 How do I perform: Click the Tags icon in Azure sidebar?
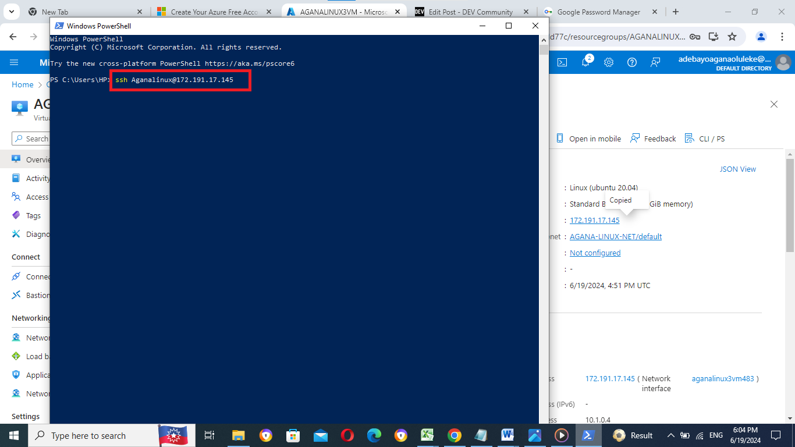16,215
